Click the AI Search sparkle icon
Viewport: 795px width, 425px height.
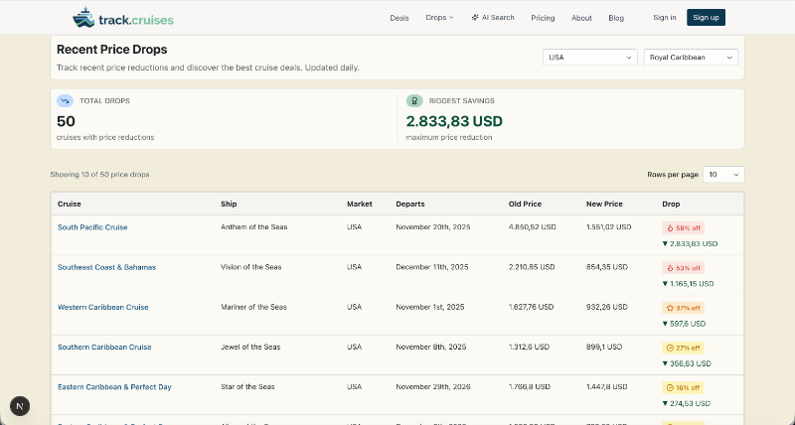pos(475,18)
